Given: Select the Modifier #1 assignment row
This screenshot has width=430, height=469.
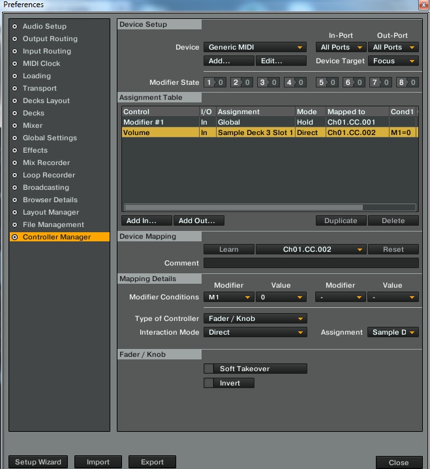Looking at the screenshot, I should click(x=269, y=122).
